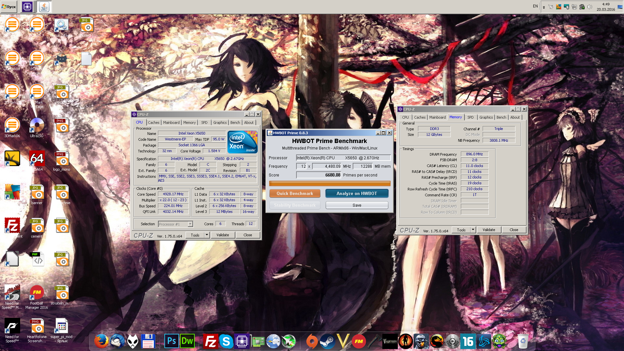Screen dimensions: 624x351
Task: Click Close button in left CPU-Z window
Action: pyautogui.click(x=248, y=235)
